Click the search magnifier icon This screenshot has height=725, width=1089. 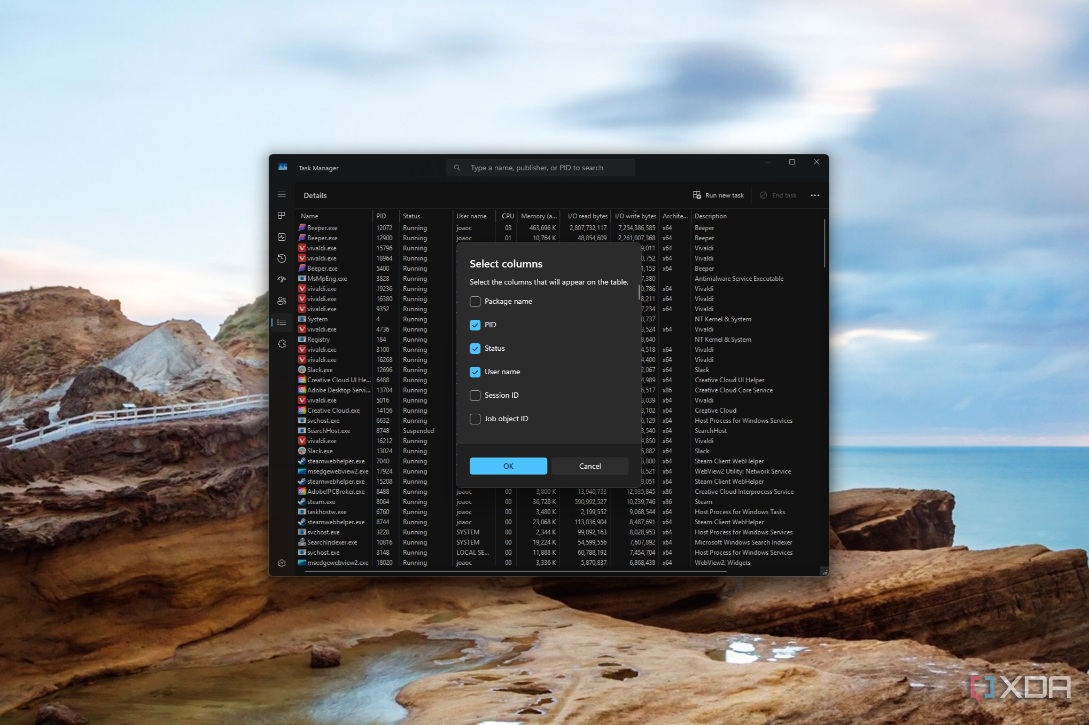pos(457,168)
